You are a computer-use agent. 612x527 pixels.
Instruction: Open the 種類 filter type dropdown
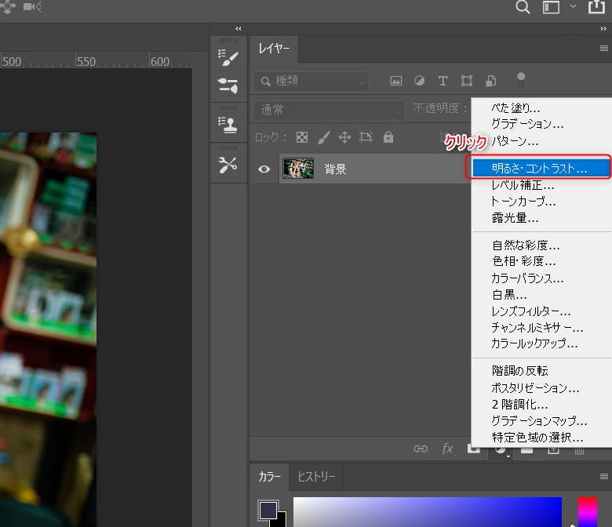point(311,81)
